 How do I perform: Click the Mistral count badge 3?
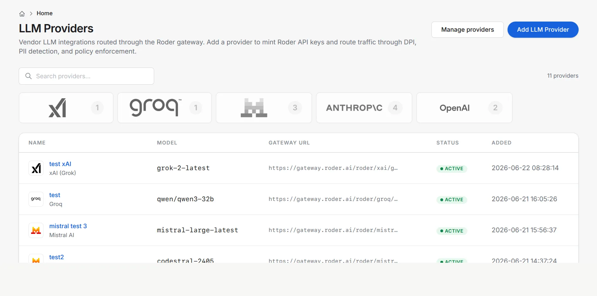pyautogui.click(x=295, y=108)
